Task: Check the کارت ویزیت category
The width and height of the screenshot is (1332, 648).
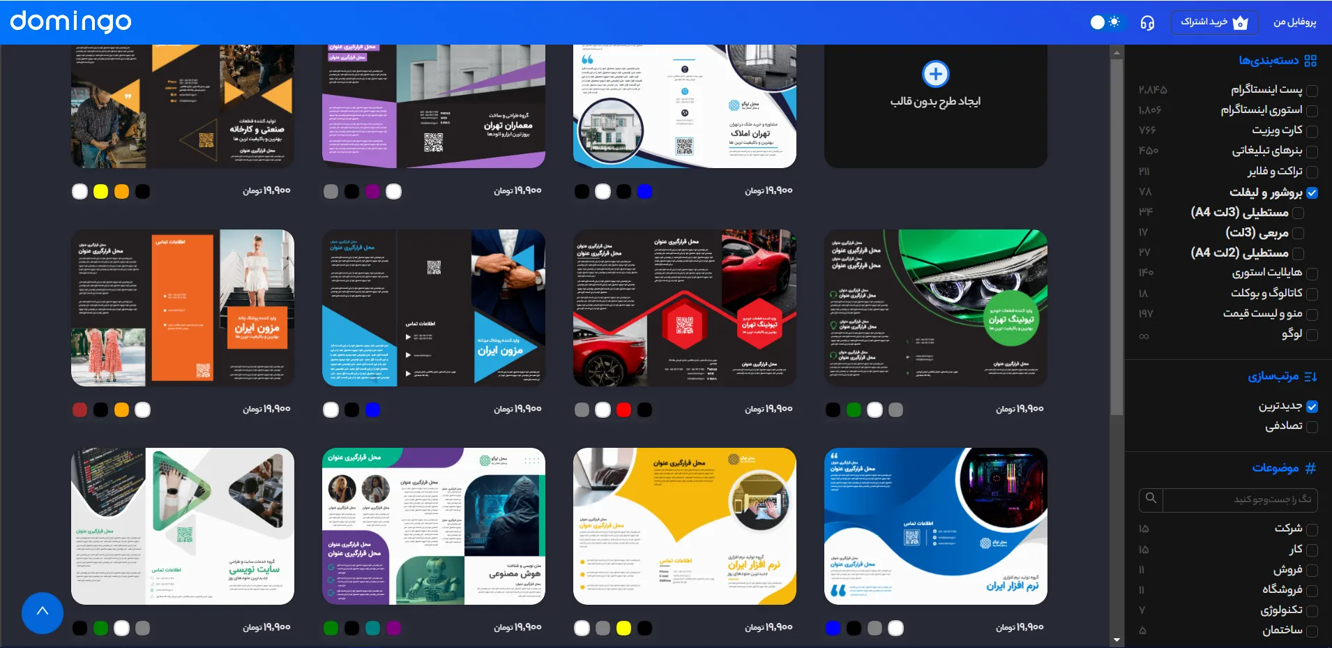Action: point(1312,131)
